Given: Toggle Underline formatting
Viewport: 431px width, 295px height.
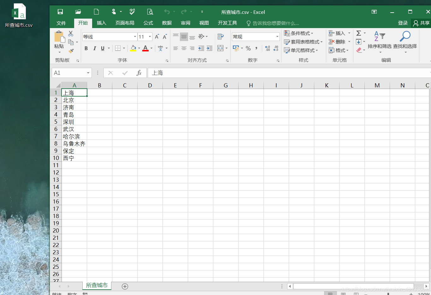Looking at the screenshot, I should coord(103,48).
